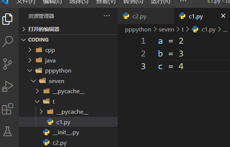Show more menu bar items ellipsis

(183, 1)
